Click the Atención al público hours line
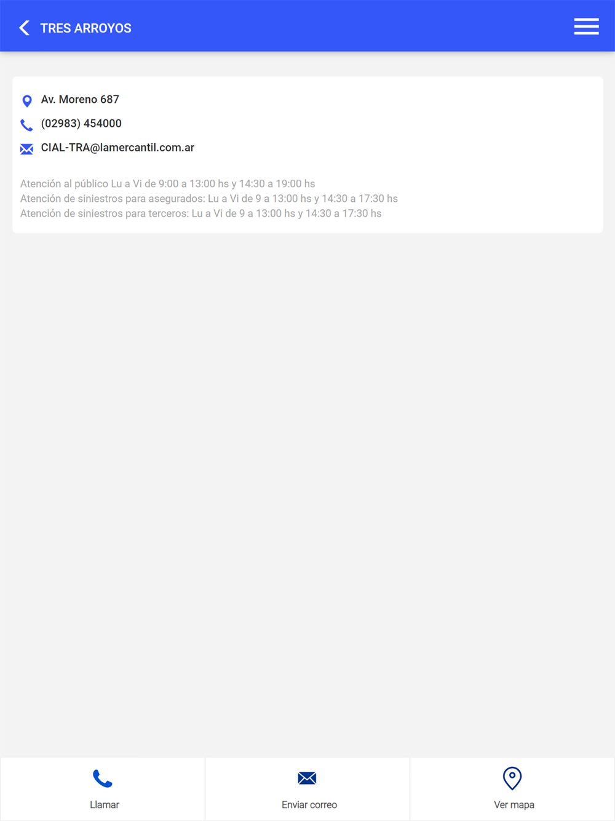Viewport: 615px width, 821px height. [x=167, y=183]
